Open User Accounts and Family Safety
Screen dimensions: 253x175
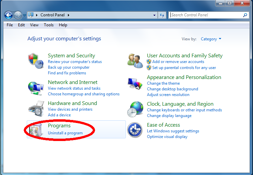pos(185,56)
